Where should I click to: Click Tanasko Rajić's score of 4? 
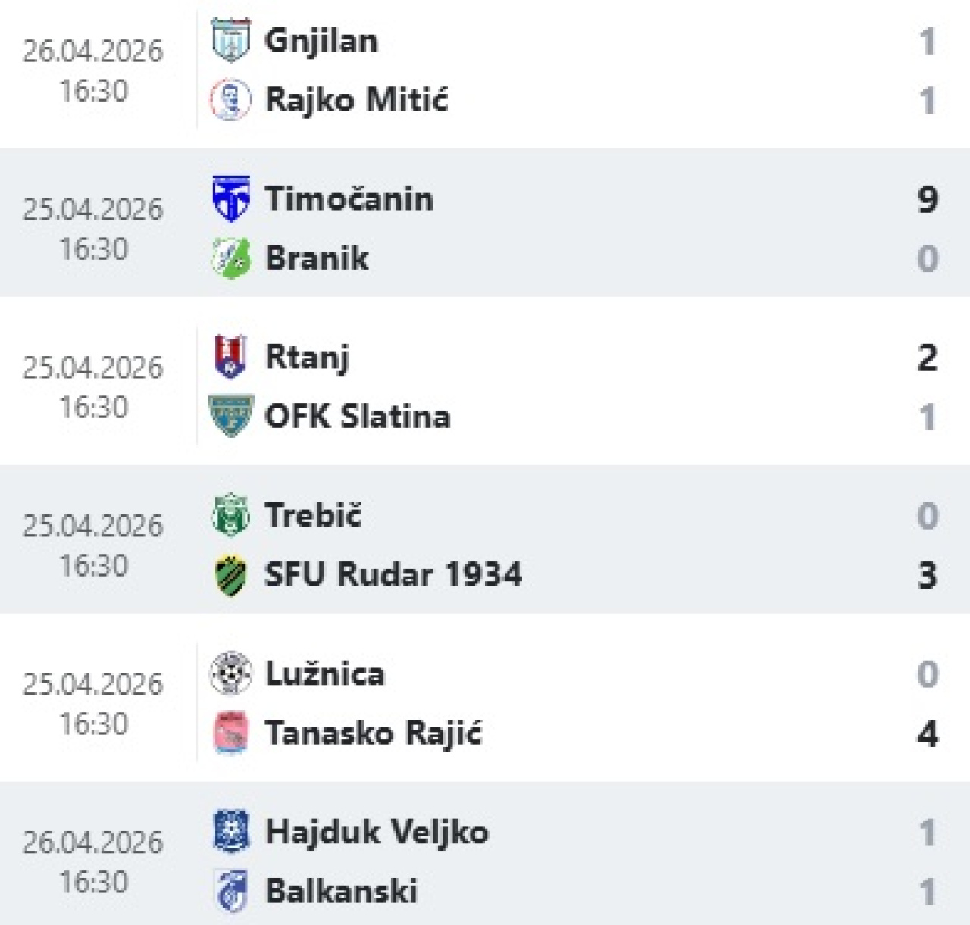point(928,733)
